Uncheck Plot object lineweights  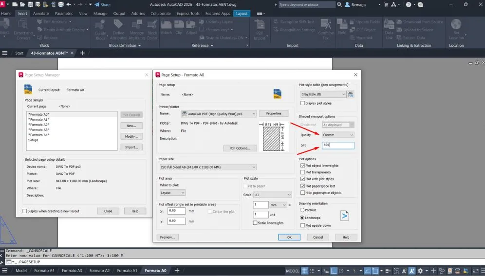click(302, 166)
